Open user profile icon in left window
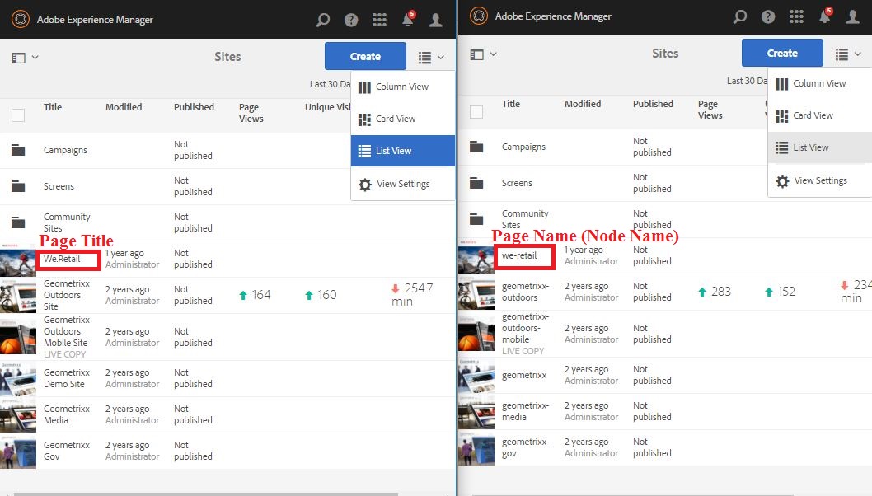The image size is (872, 496). 435,21
